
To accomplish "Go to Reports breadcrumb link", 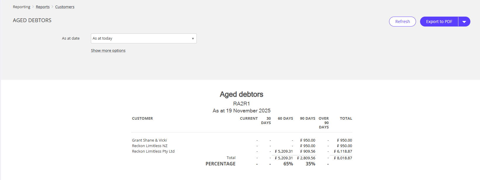I will 43,7.
